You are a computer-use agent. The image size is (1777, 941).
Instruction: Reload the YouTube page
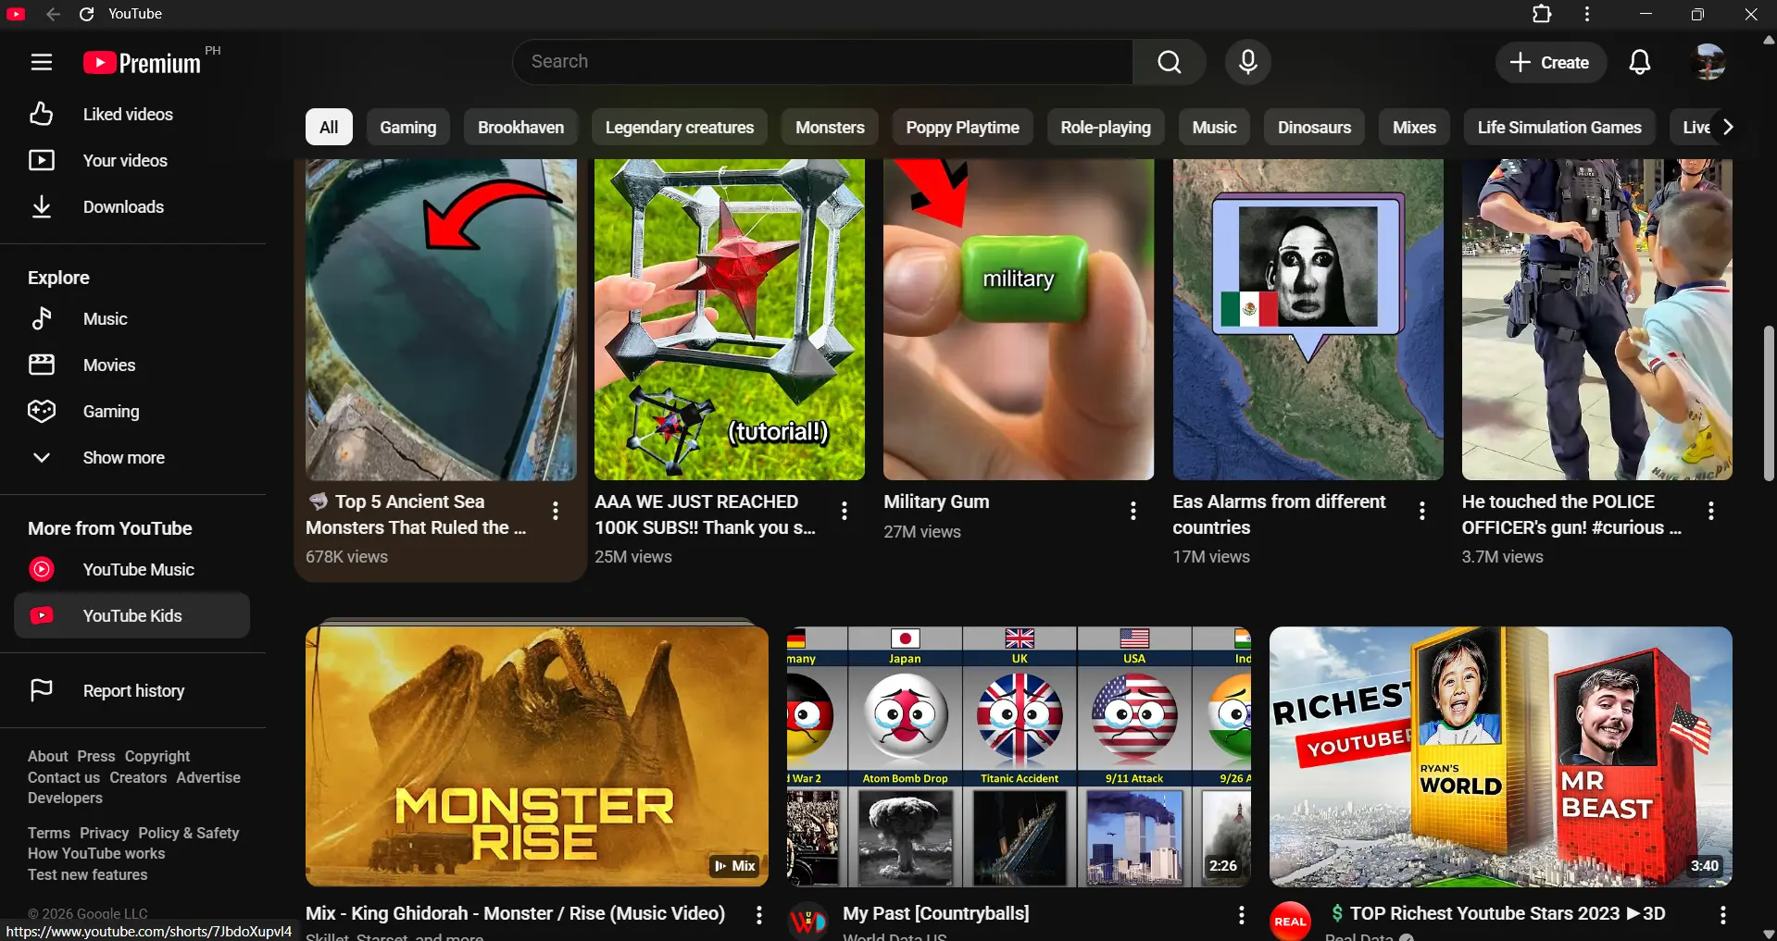[x=87, y=14]
